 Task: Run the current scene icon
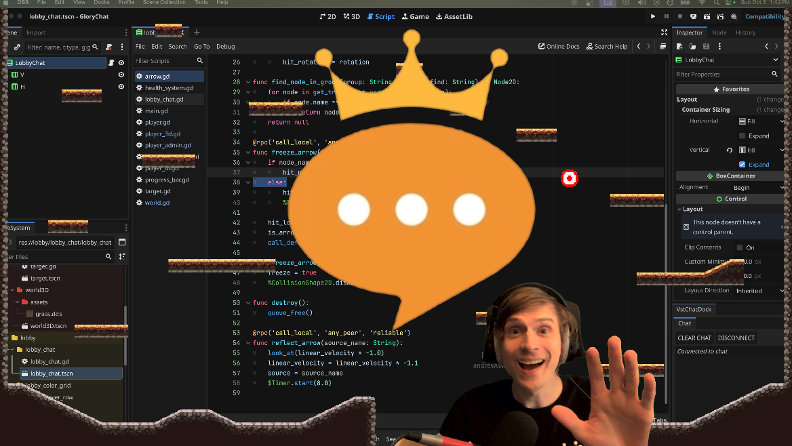click(x=707, y=17)
